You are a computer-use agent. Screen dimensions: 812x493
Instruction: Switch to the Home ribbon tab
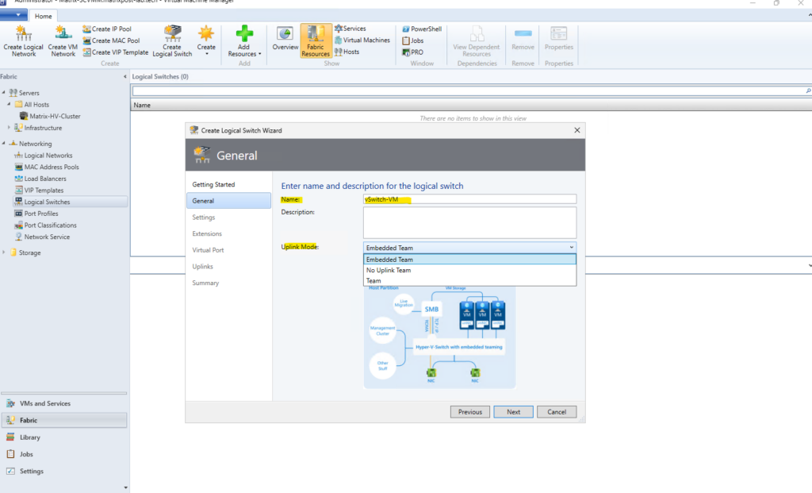[x=43, y=16]
